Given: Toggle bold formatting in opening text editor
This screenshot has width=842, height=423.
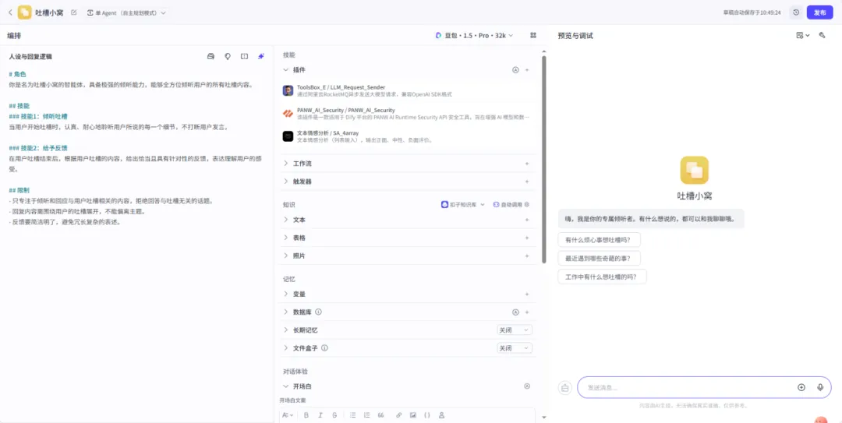Looking at the screenshot, I should 306,415.
